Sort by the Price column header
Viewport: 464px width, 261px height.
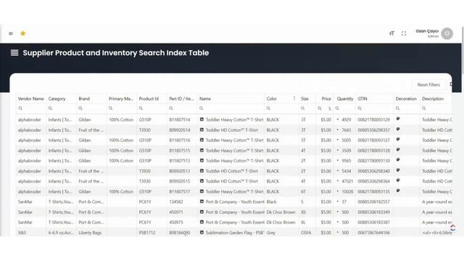[326, 99]
